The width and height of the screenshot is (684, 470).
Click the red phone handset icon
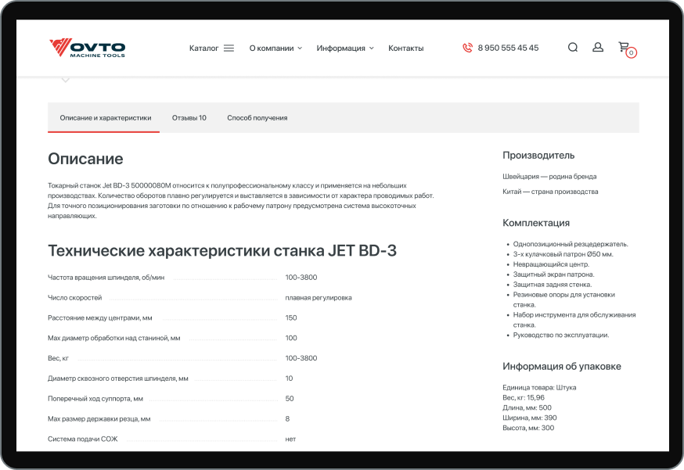click(467, 48)
